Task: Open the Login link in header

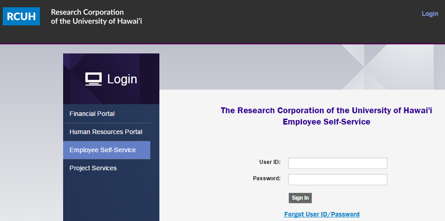Action: [430, 14]
